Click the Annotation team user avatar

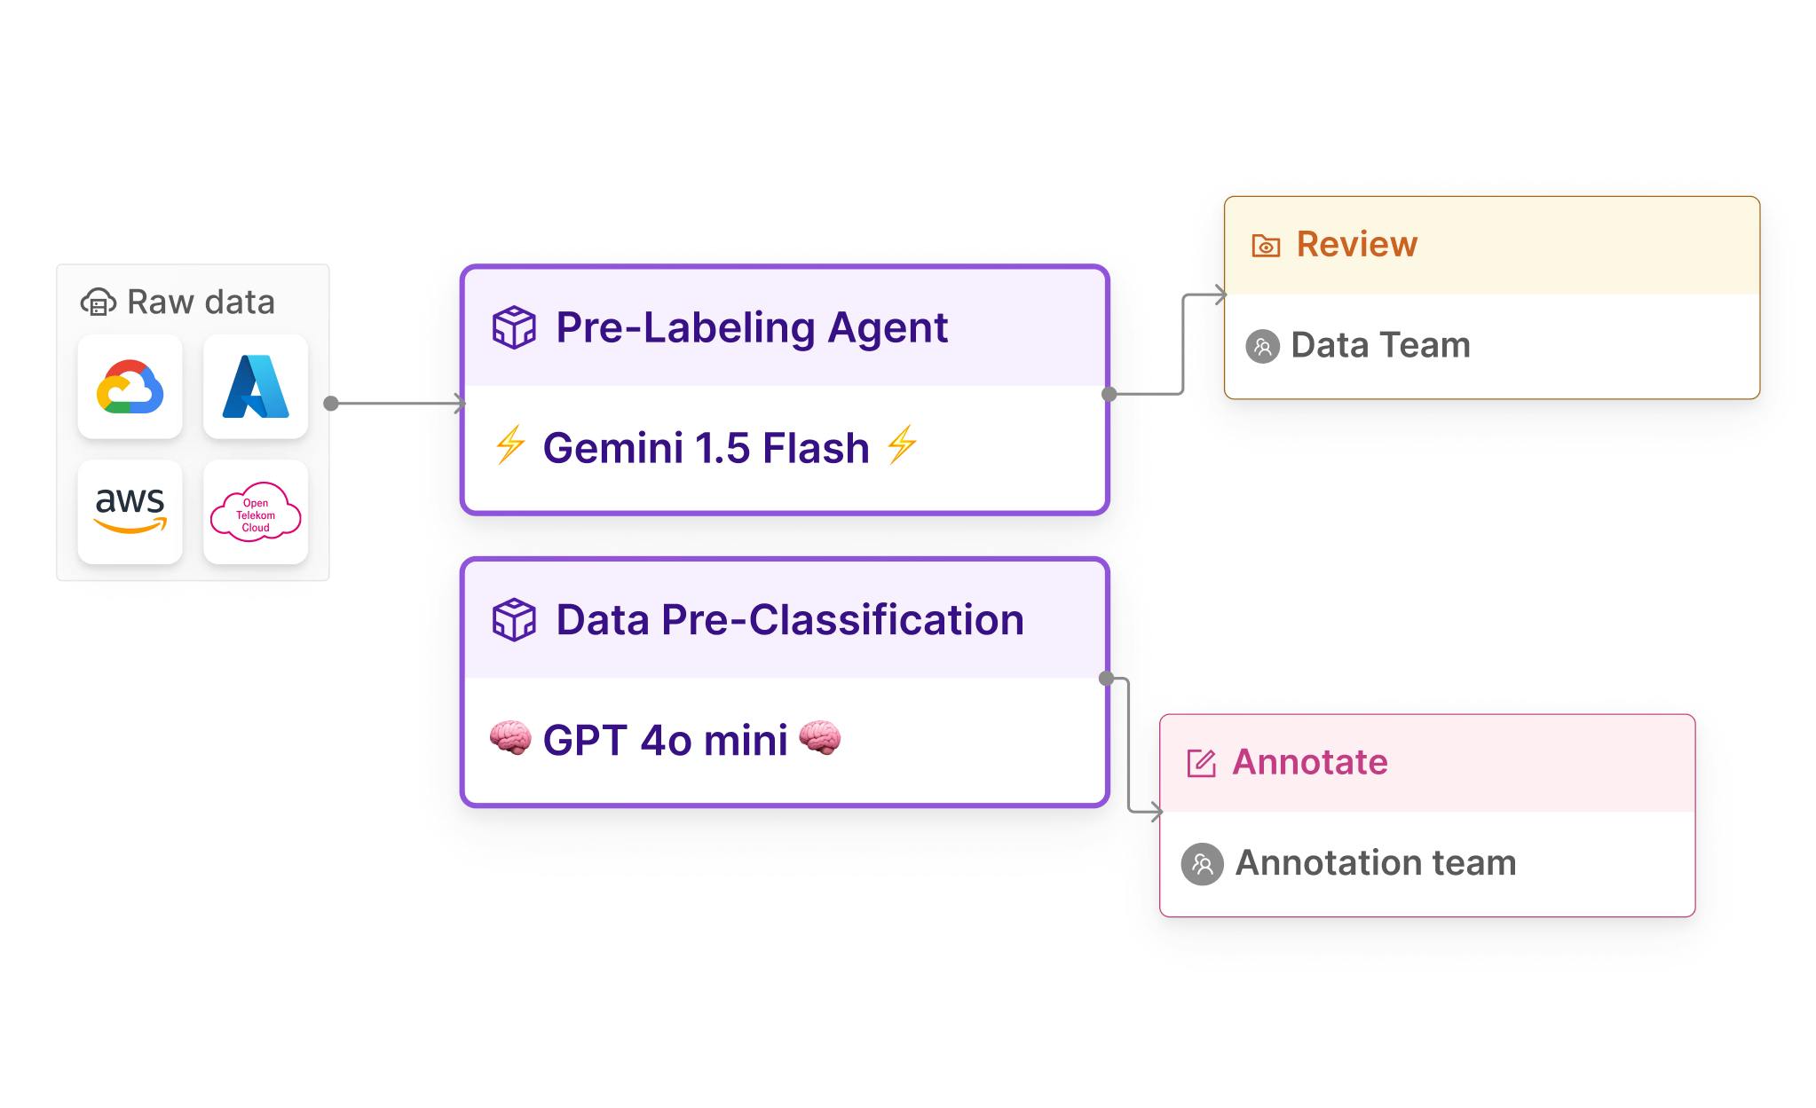click(1202, 864)
